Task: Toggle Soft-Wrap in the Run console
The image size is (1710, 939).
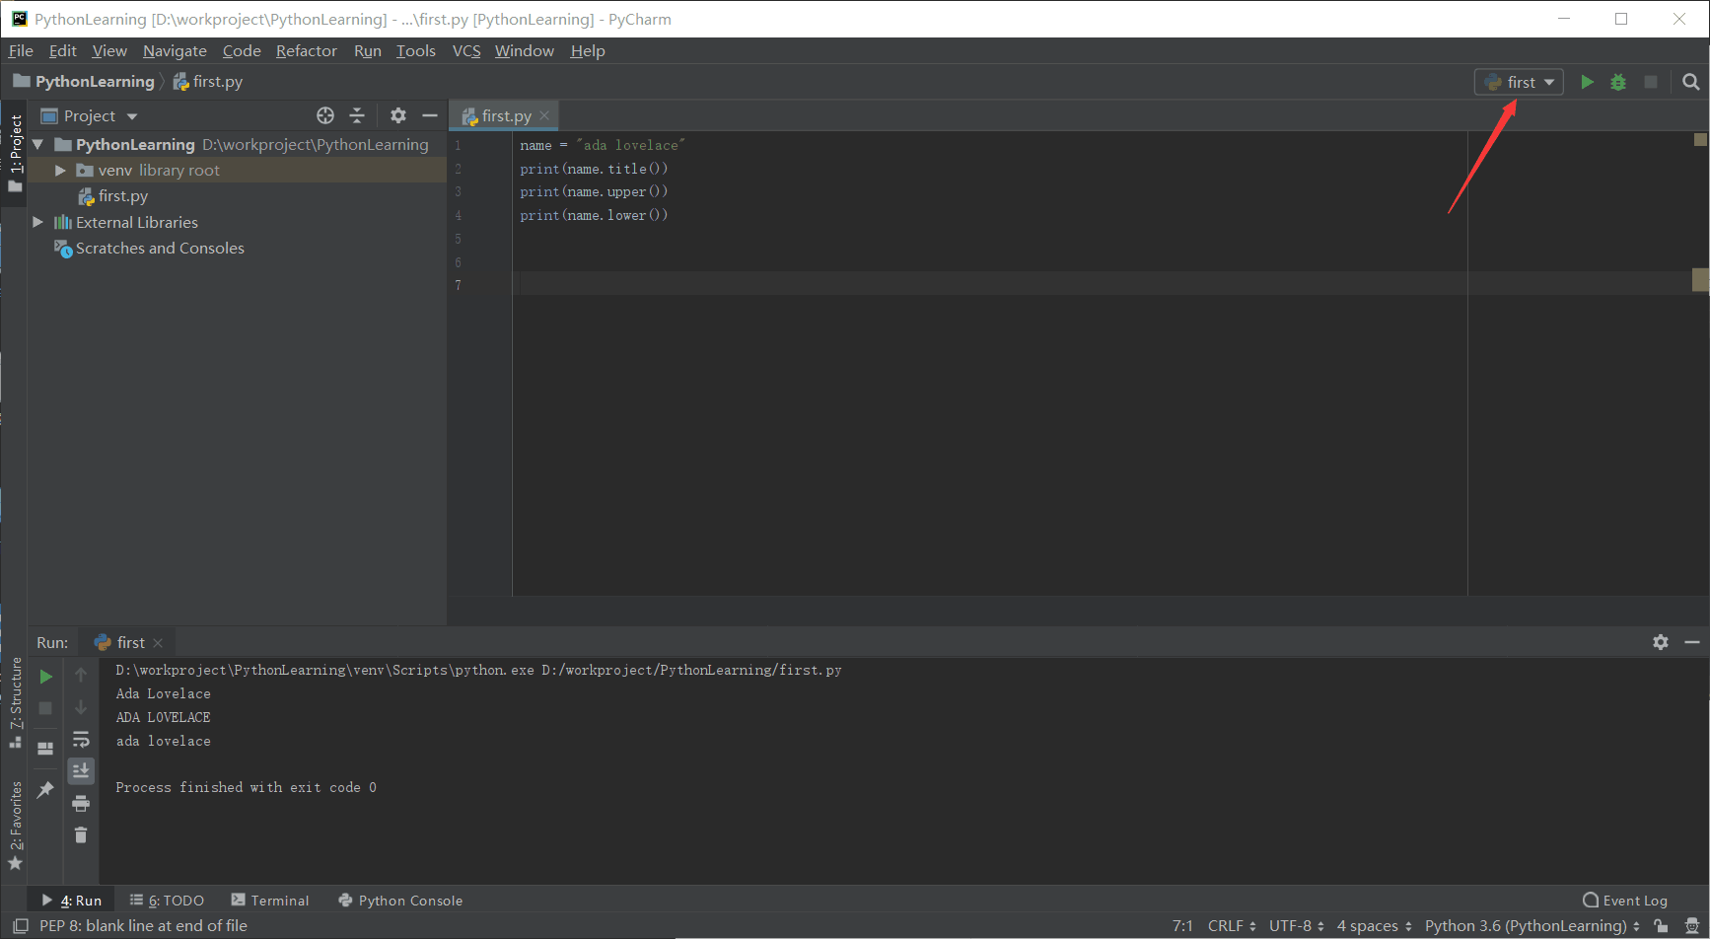Action: pyautogui.click(x=82, y=739)
